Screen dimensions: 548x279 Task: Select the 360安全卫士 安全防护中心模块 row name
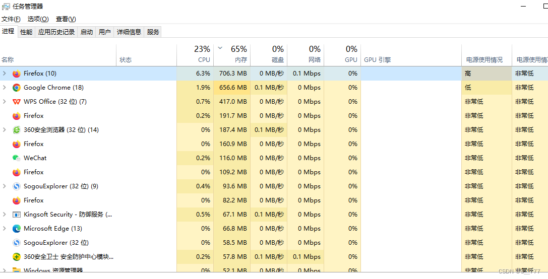coord(69,257)
